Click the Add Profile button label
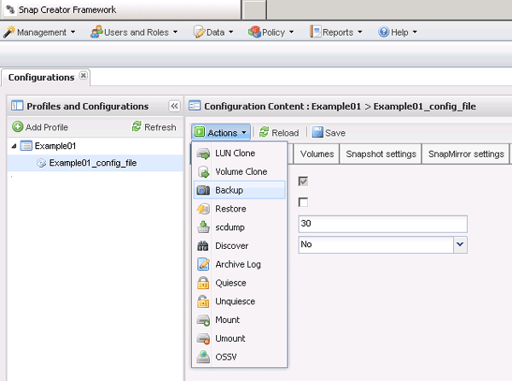 (x=47, y=127)
